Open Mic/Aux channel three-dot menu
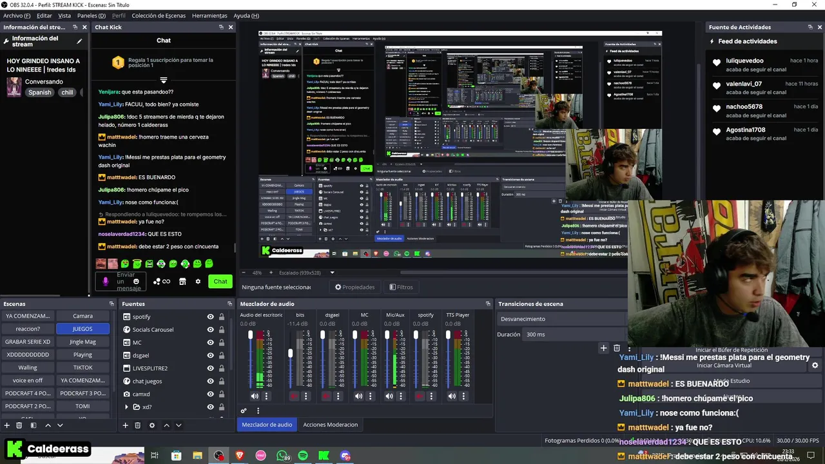 click(x=401, y=396)
